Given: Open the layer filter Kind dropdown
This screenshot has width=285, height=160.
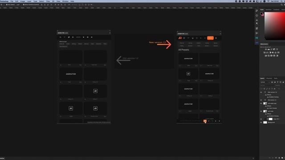Looking at the screenshot, I should click(x=265, y=82).
